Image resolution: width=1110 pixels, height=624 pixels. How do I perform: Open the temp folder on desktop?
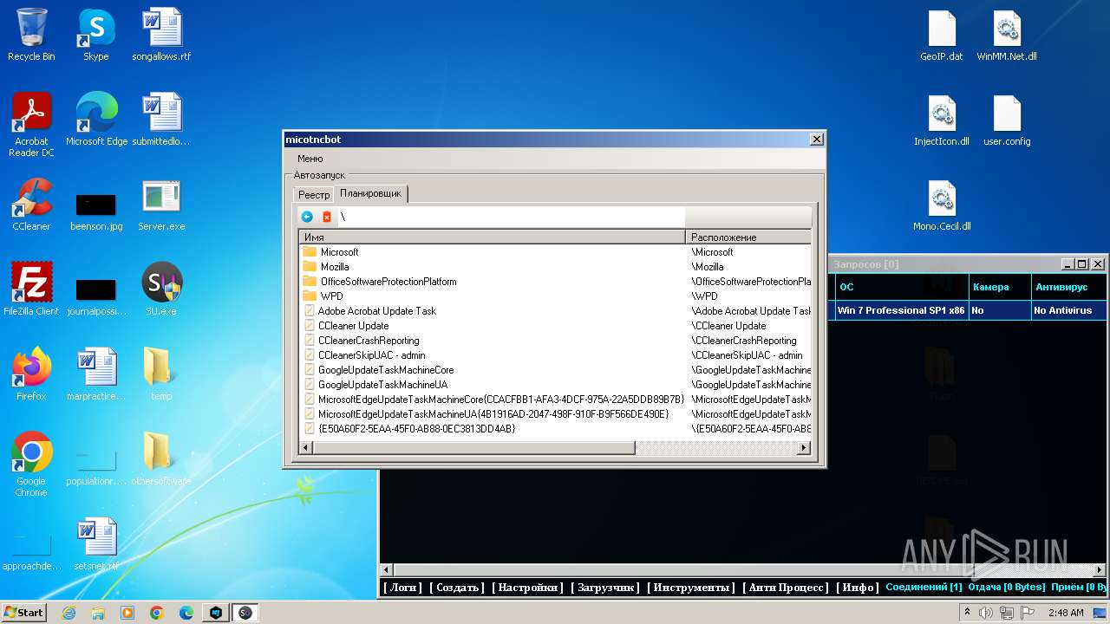click(161, 374)
